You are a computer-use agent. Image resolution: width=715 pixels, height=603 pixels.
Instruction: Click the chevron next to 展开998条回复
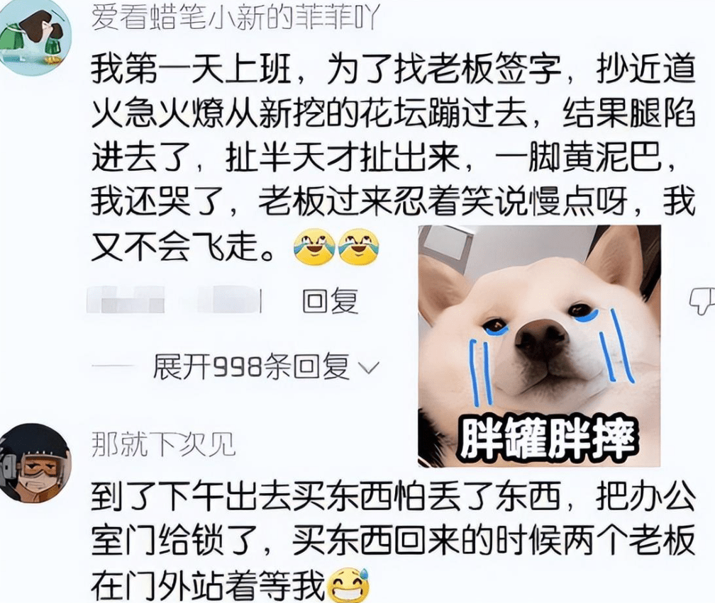(368, 368)
